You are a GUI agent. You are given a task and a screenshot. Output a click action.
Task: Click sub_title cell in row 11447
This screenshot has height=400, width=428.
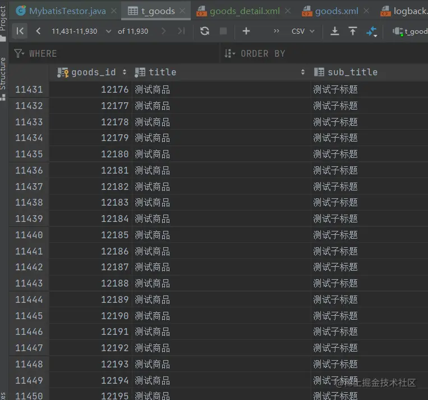(370, 348)
